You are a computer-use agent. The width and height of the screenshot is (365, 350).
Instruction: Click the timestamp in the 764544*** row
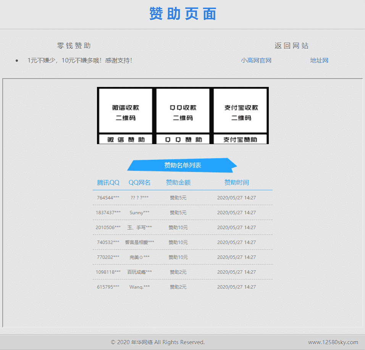236,198
